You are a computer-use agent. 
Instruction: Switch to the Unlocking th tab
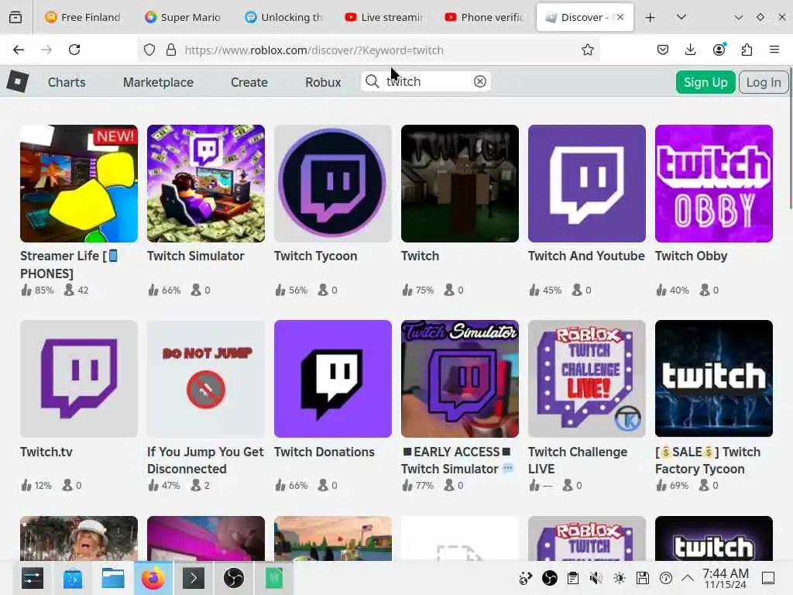pyautogui.click(x=283, y=17)
